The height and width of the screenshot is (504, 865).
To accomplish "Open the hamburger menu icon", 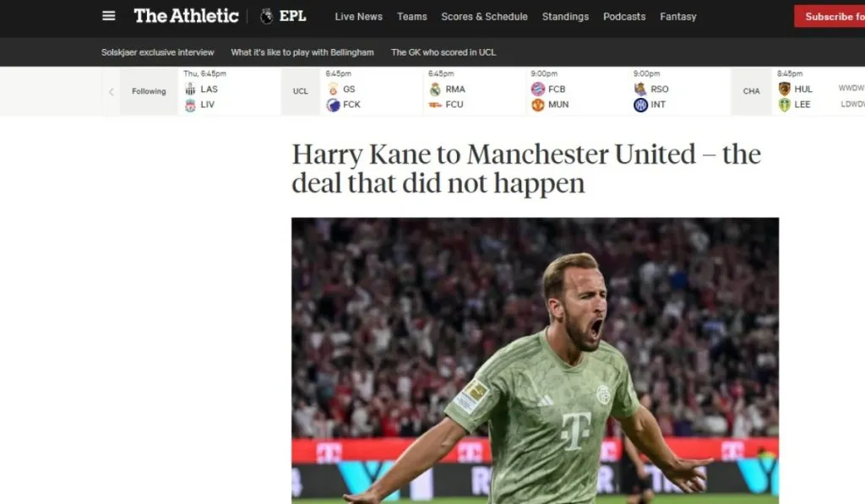I will pos(109,16).
